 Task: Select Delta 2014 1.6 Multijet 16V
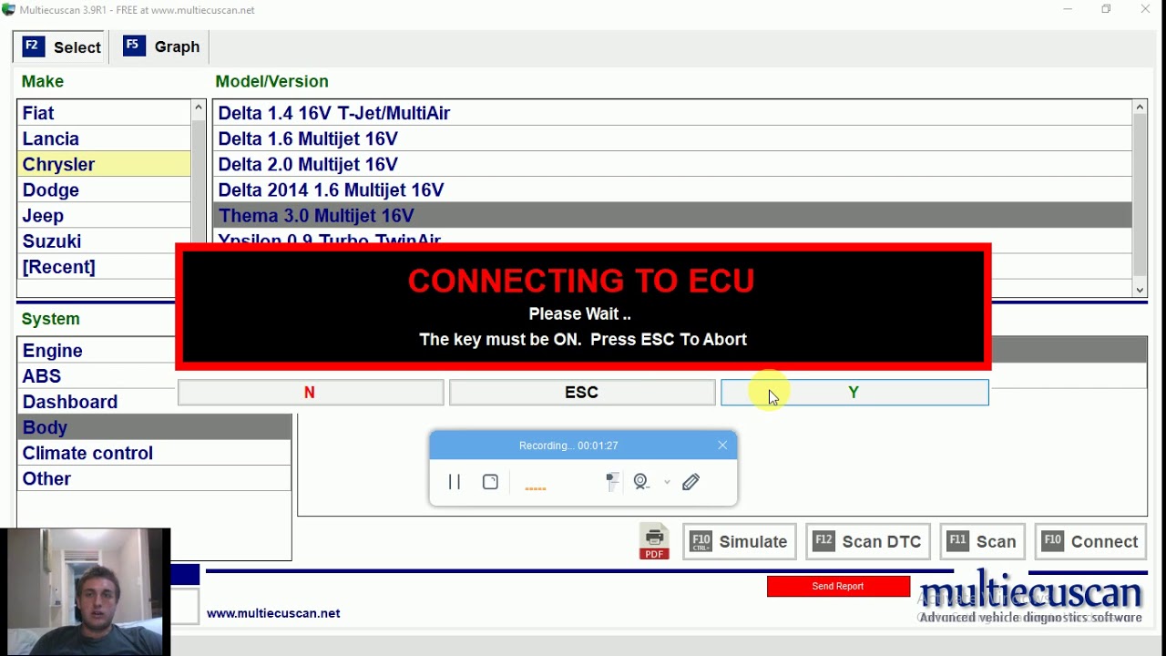672,190
